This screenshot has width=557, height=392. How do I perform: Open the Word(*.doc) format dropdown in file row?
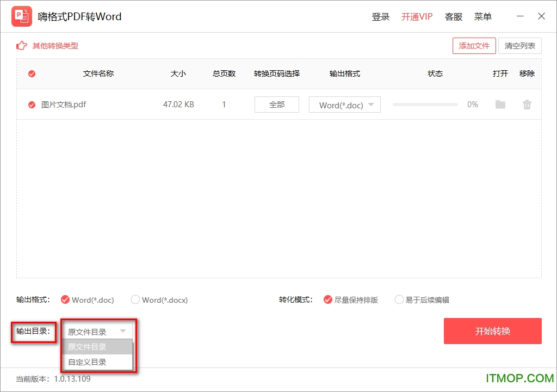click(344, 105)
